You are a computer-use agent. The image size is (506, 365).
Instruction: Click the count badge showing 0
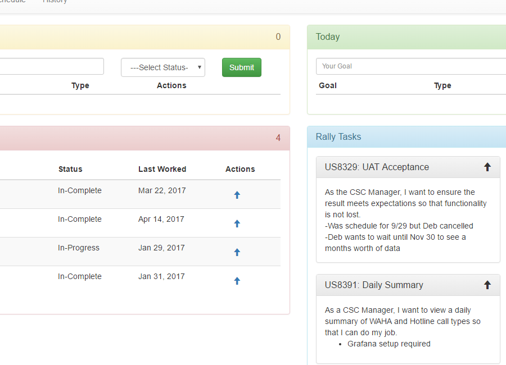click(x=278, y=37)
